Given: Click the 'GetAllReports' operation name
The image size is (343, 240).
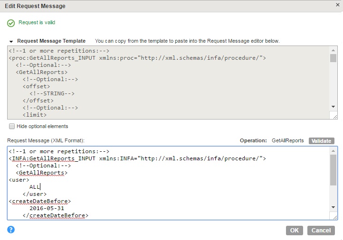Looking at the screenshot, I should coord(288,141).
